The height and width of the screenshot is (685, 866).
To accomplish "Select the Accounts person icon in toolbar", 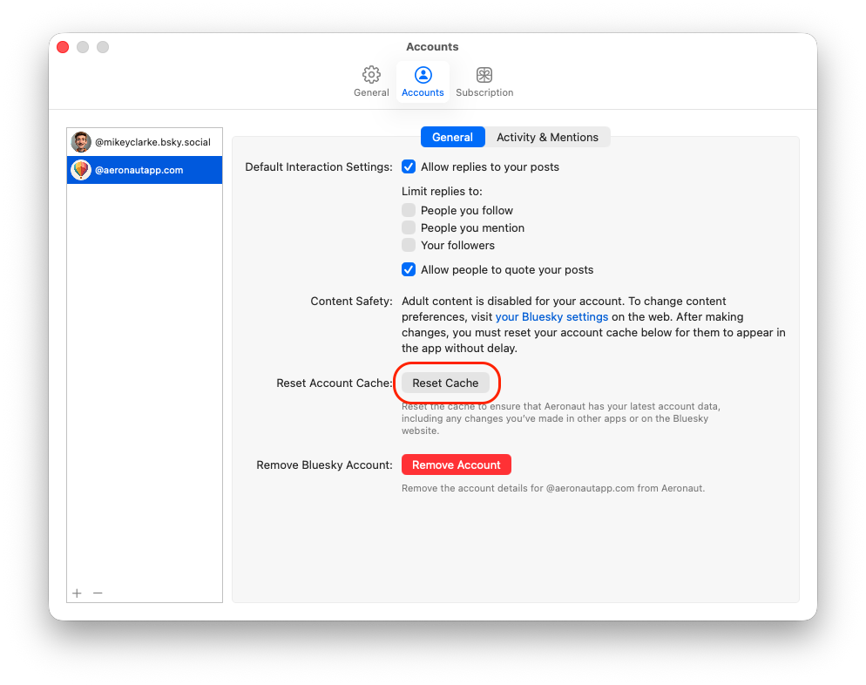I will (x=423, y=75).
